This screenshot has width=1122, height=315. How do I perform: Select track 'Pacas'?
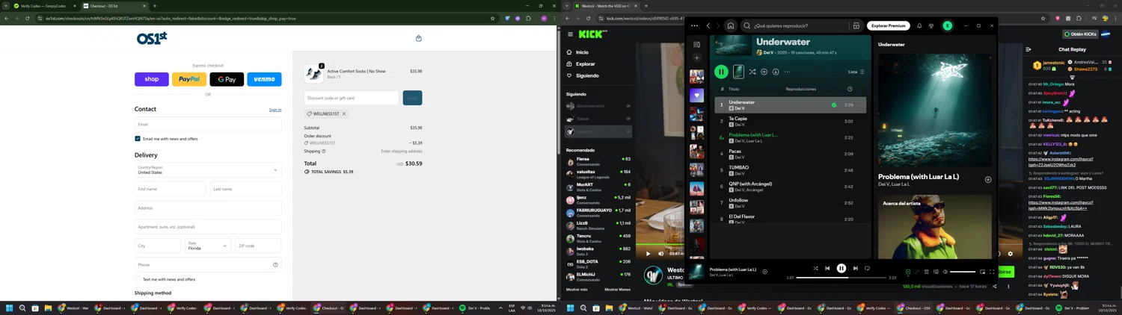pyautogui.click(x=790, y=154)
